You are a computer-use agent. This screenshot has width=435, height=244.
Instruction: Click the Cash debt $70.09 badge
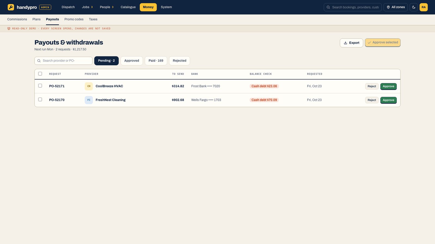(264, 100)
